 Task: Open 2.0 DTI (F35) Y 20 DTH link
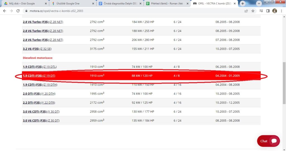point(39,94)
